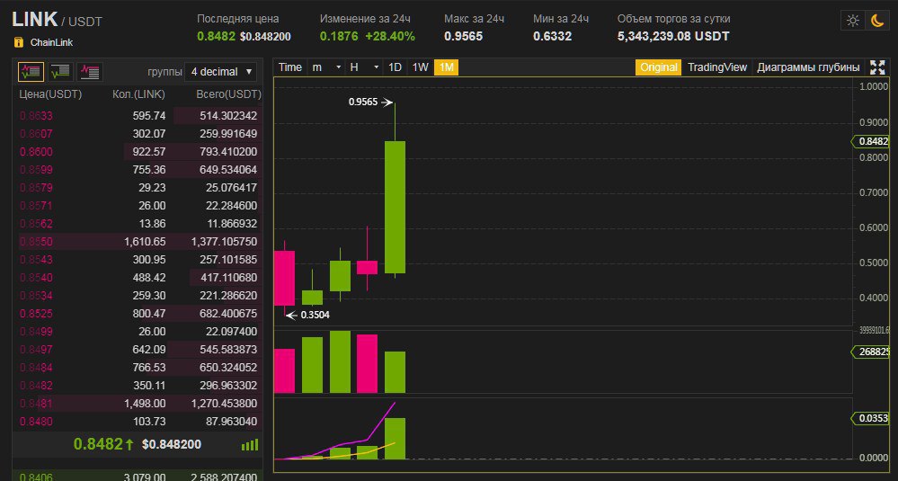Open the minutes interval dropdown
Image resolution: width=898 pixels, height=481 pixels.
tap(326, 67)
